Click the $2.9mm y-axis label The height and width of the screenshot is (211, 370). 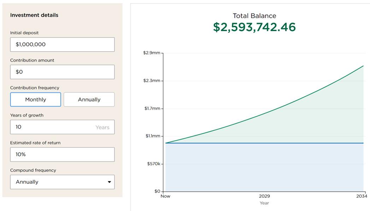(152, 53)
